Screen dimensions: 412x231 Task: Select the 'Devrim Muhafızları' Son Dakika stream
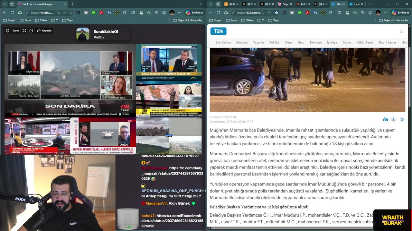click(x=103, y=136)
